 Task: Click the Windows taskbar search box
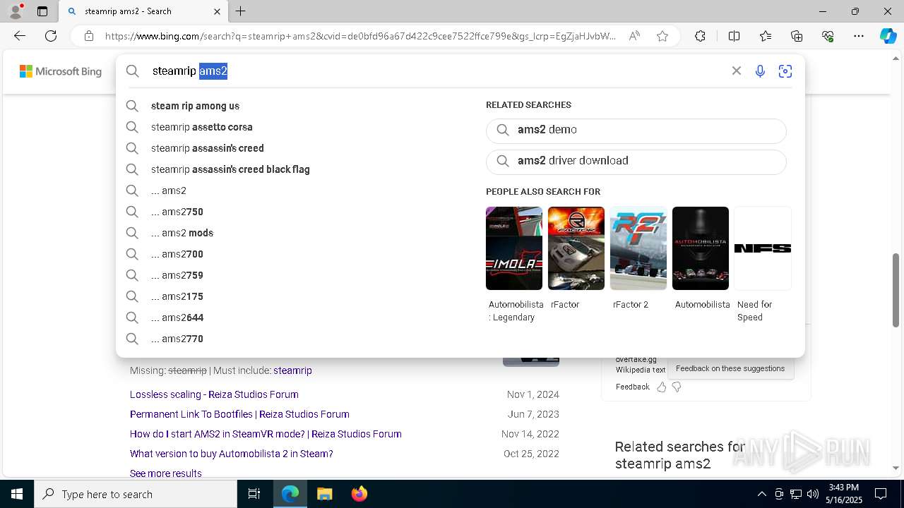pos(136,494)
